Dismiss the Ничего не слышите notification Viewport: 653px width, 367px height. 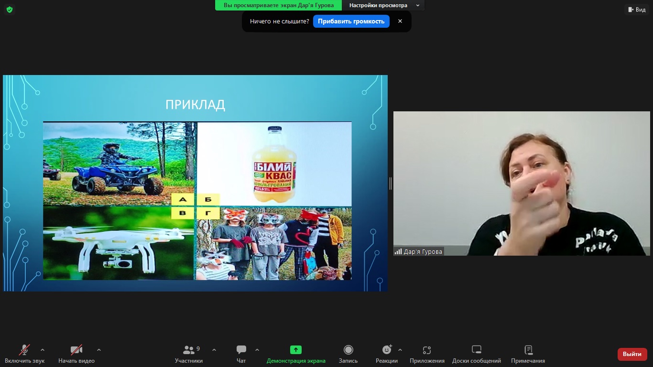(400, 21)
